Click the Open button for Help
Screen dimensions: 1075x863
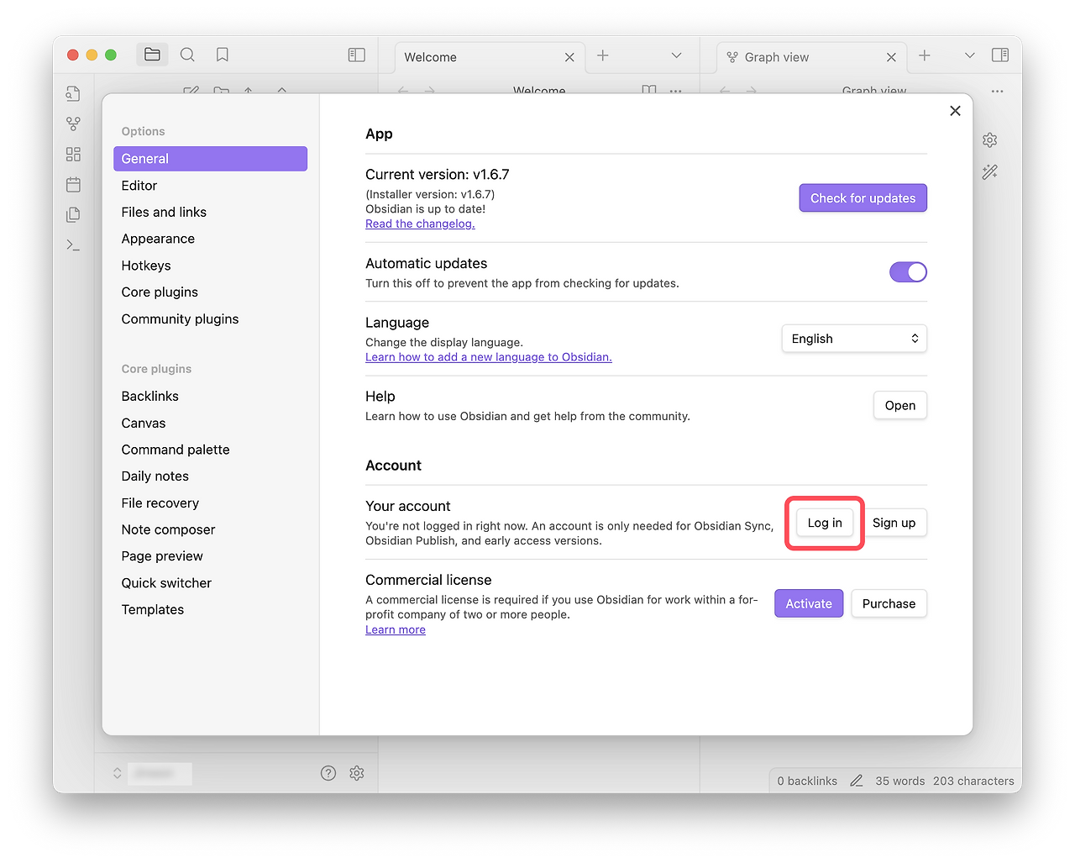click(900, 406)
